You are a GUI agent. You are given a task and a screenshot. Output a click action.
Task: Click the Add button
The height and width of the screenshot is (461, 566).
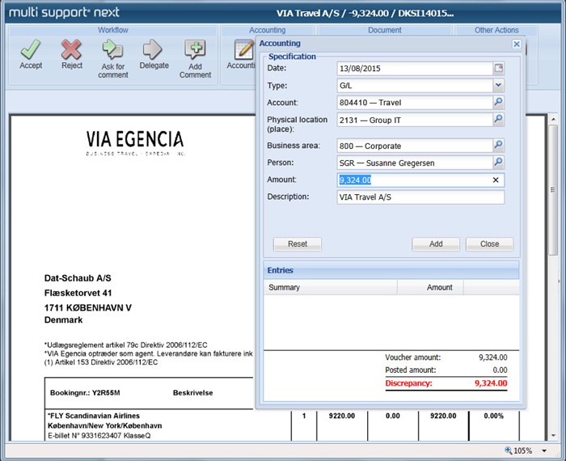[x=436, y=244]
